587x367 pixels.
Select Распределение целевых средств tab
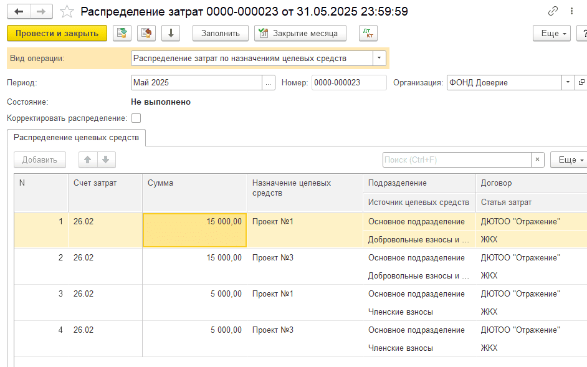coord(76,137)
